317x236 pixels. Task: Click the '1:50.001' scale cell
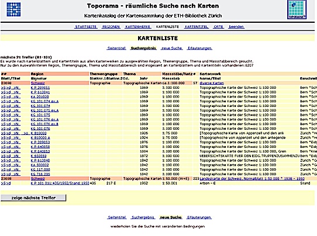click(170, 183)
